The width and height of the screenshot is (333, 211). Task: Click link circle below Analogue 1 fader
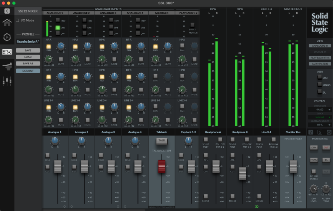64,207
